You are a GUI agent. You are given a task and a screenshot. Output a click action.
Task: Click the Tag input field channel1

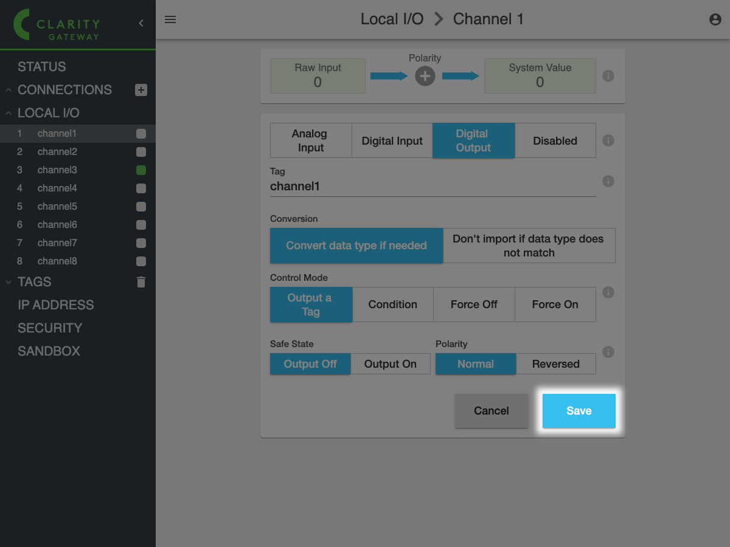[432, 187]
